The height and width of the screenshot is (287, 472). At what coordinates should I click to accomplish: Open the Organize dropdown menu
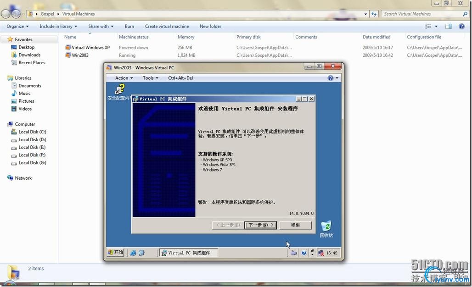(x=18, y=27)
